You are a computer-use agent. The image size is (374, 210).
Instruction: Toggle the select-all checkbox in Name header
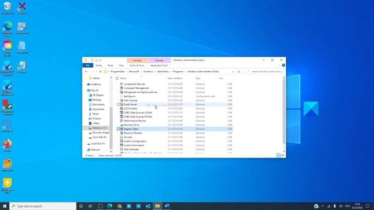(117, 78)
